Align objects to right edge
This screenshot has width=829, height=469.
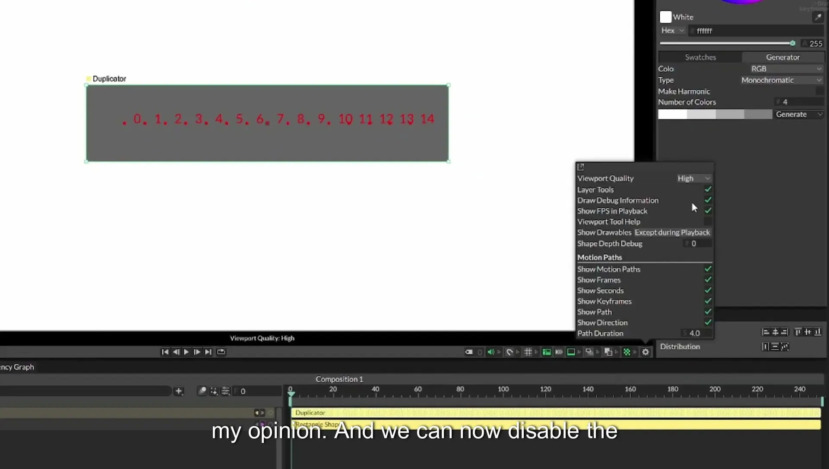785,332
